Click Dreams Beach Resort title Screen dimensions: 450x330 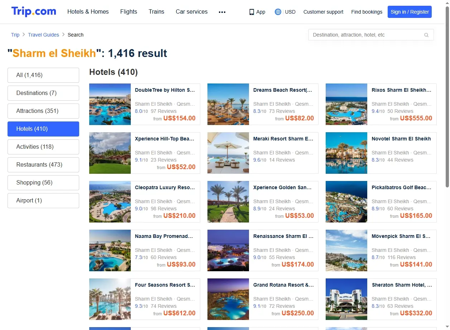(x=283, y=90)
